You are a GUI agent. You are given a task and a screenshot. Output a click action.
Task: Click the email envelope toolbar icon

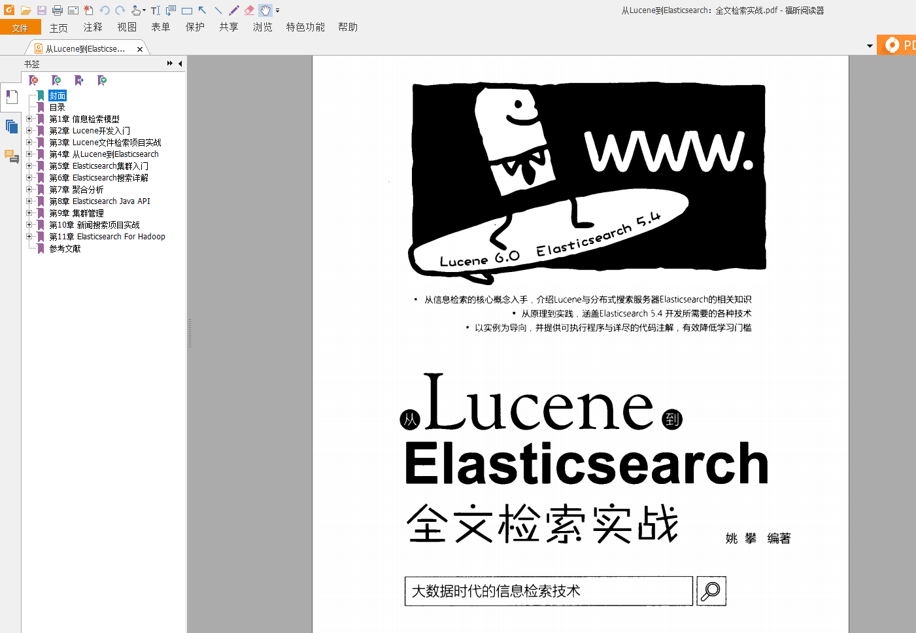tap(73, 10)
